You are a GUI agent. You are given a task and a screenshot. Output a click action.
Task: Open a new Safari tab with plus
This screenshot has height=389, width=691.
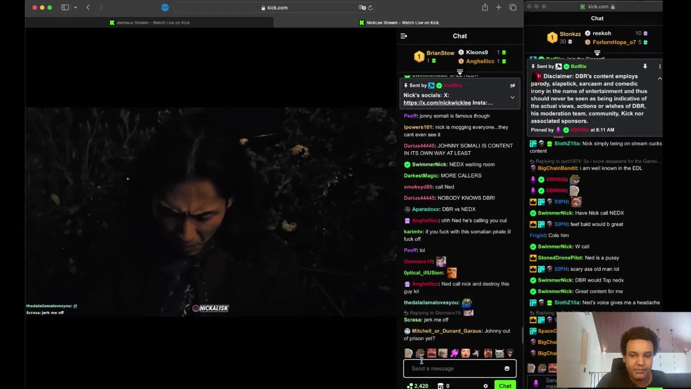coord(499,8)
